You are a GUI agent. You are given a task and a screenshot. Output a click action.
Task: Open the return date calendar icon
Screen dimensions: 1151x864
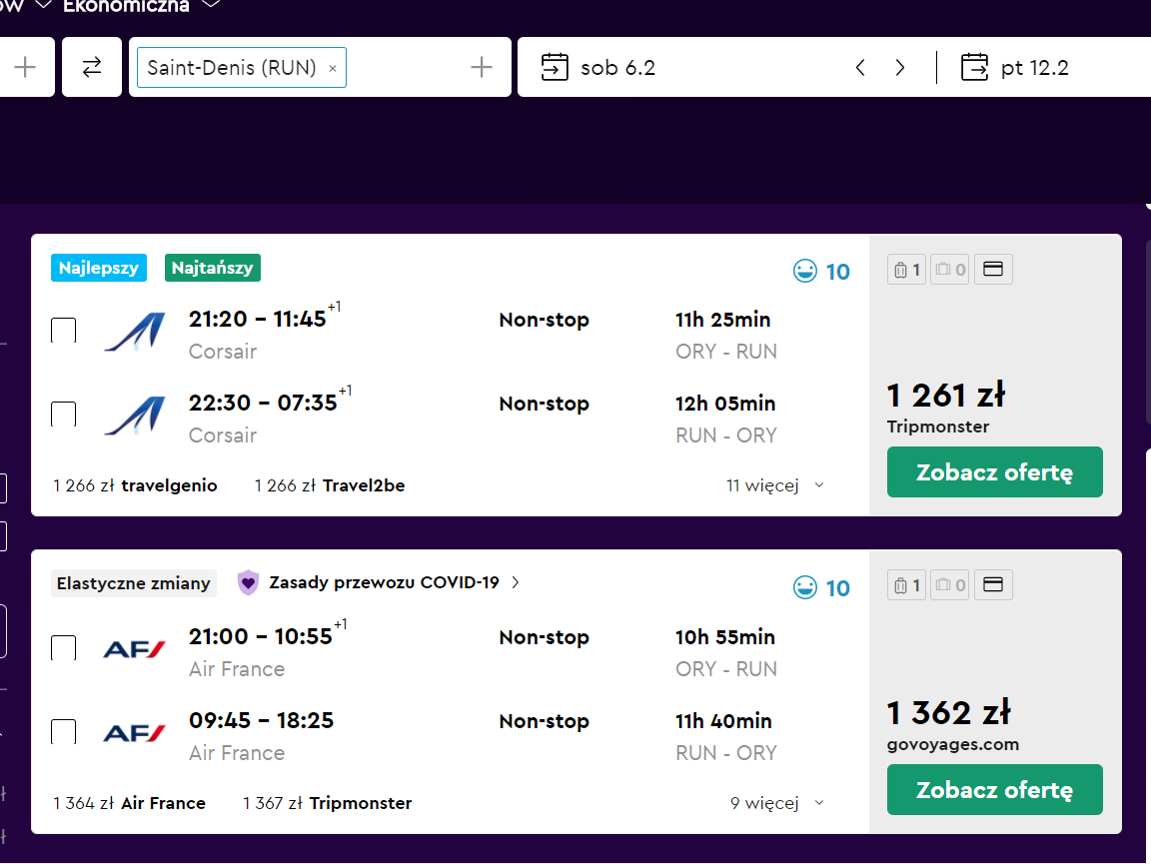pyautogui.click(x=974, y=67)
